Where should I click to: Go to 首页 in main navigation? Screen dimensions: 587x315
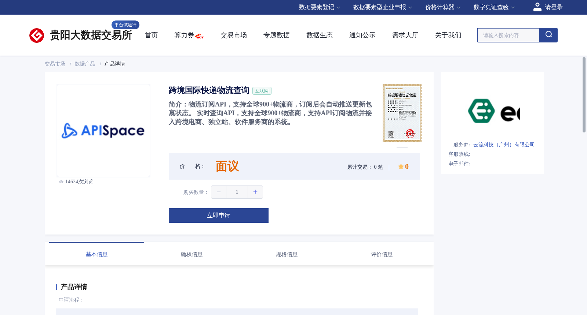click(151, 35)
